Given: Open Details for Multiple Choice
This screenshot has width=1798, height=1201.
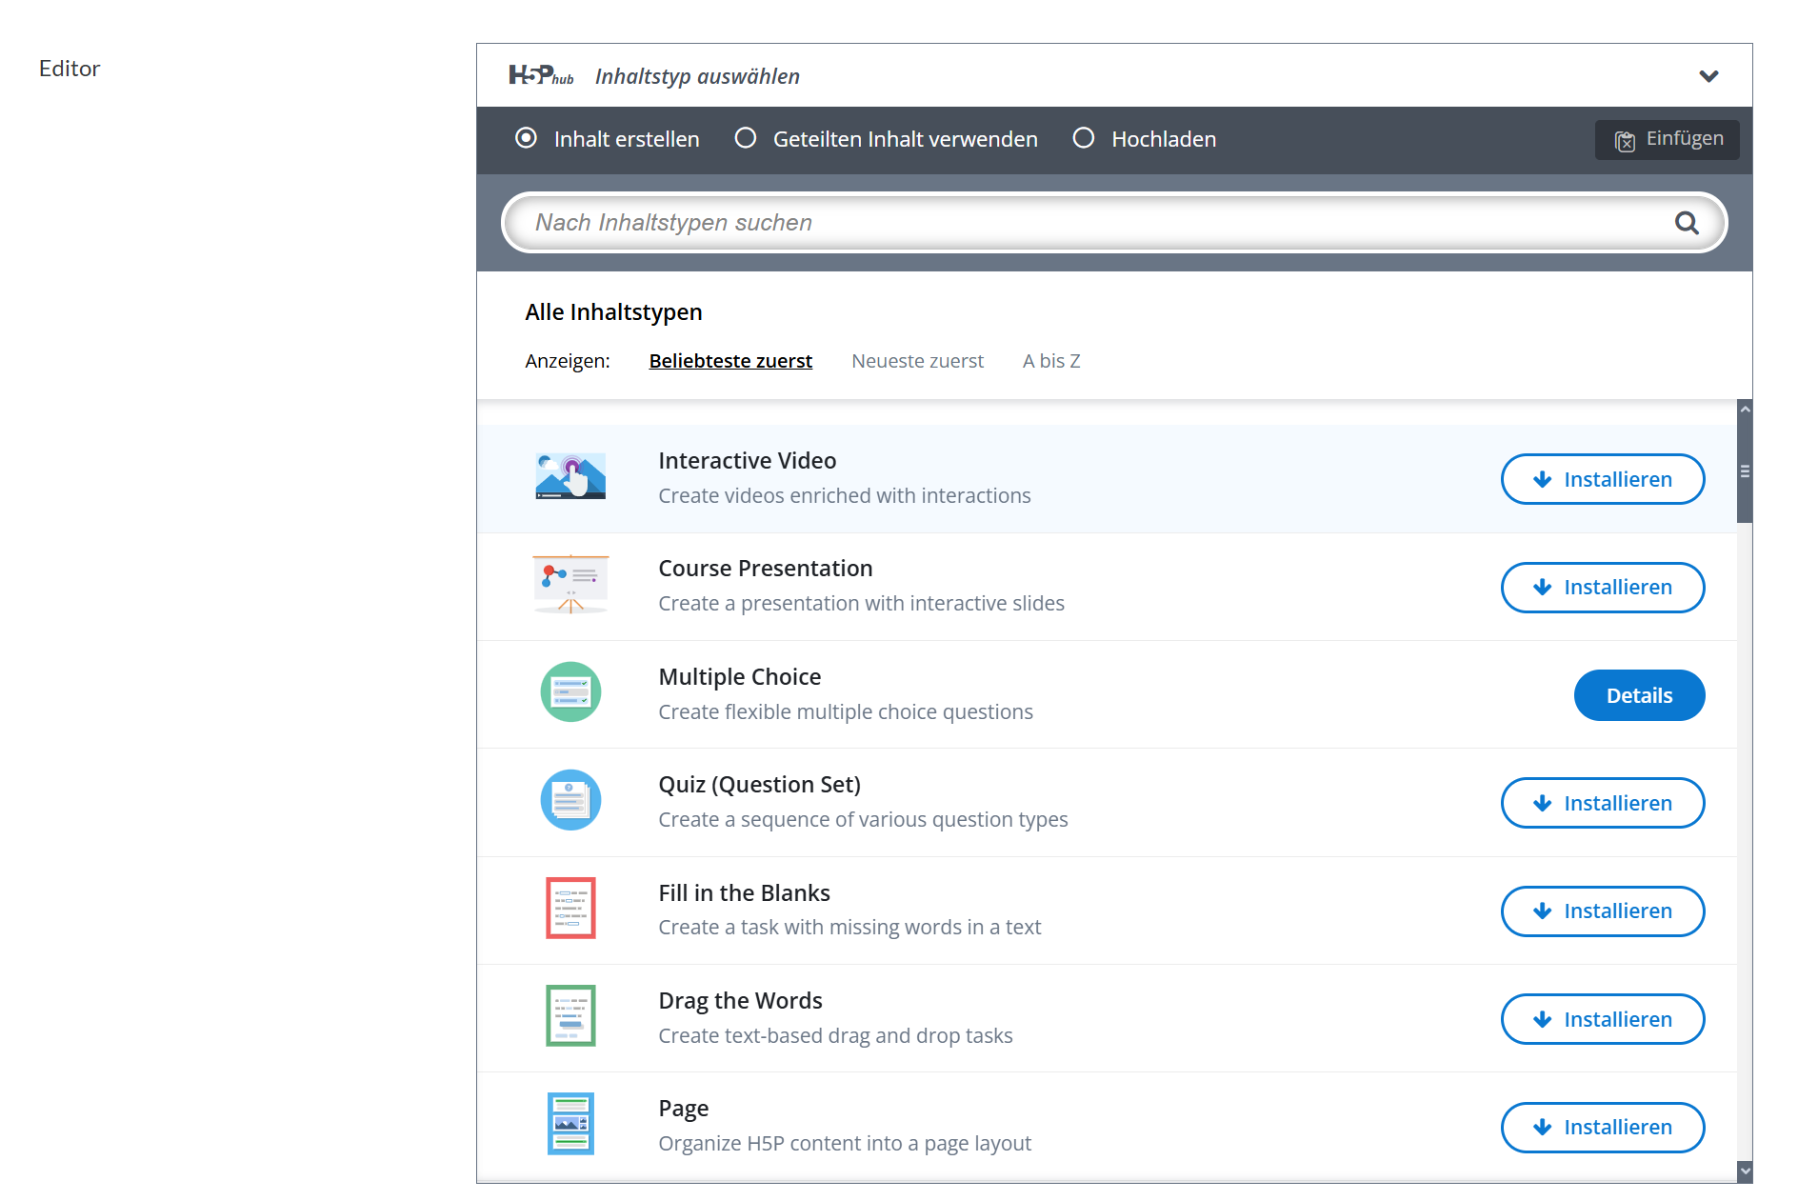Looking at the screenshot, I should 1639,695.
